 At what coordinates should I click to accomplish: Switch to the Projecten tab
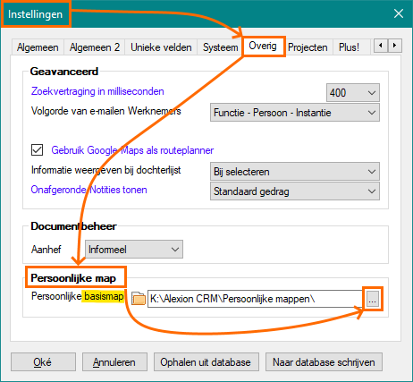[308, 47]
